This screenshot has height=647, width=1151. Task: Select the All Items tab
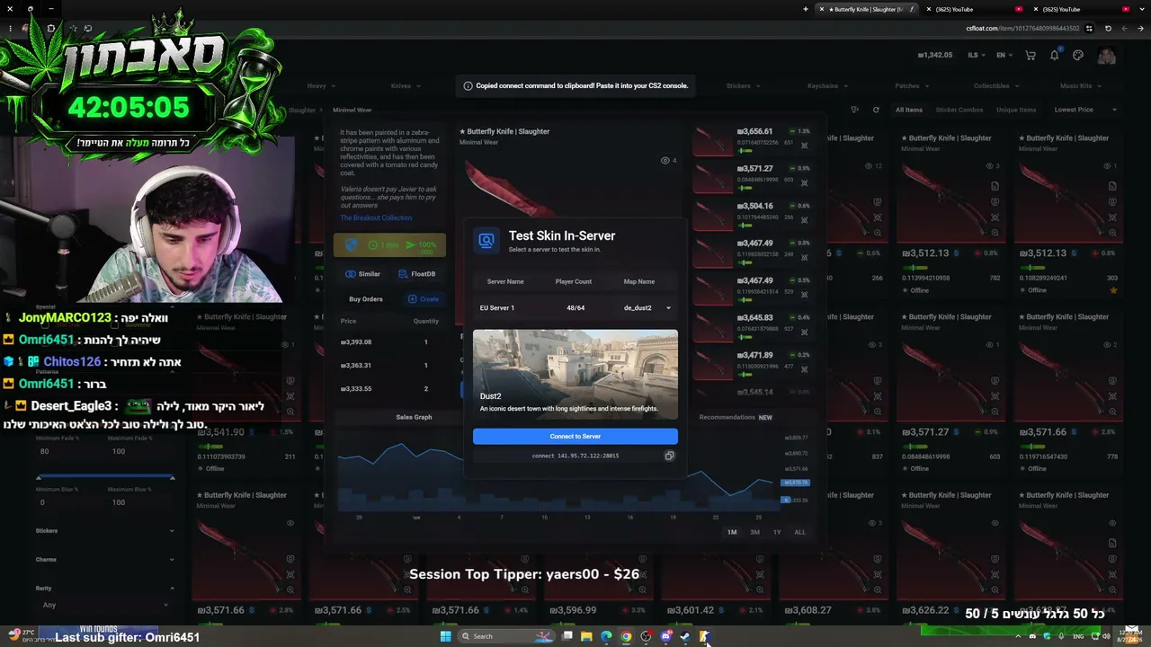click(908, 110)
